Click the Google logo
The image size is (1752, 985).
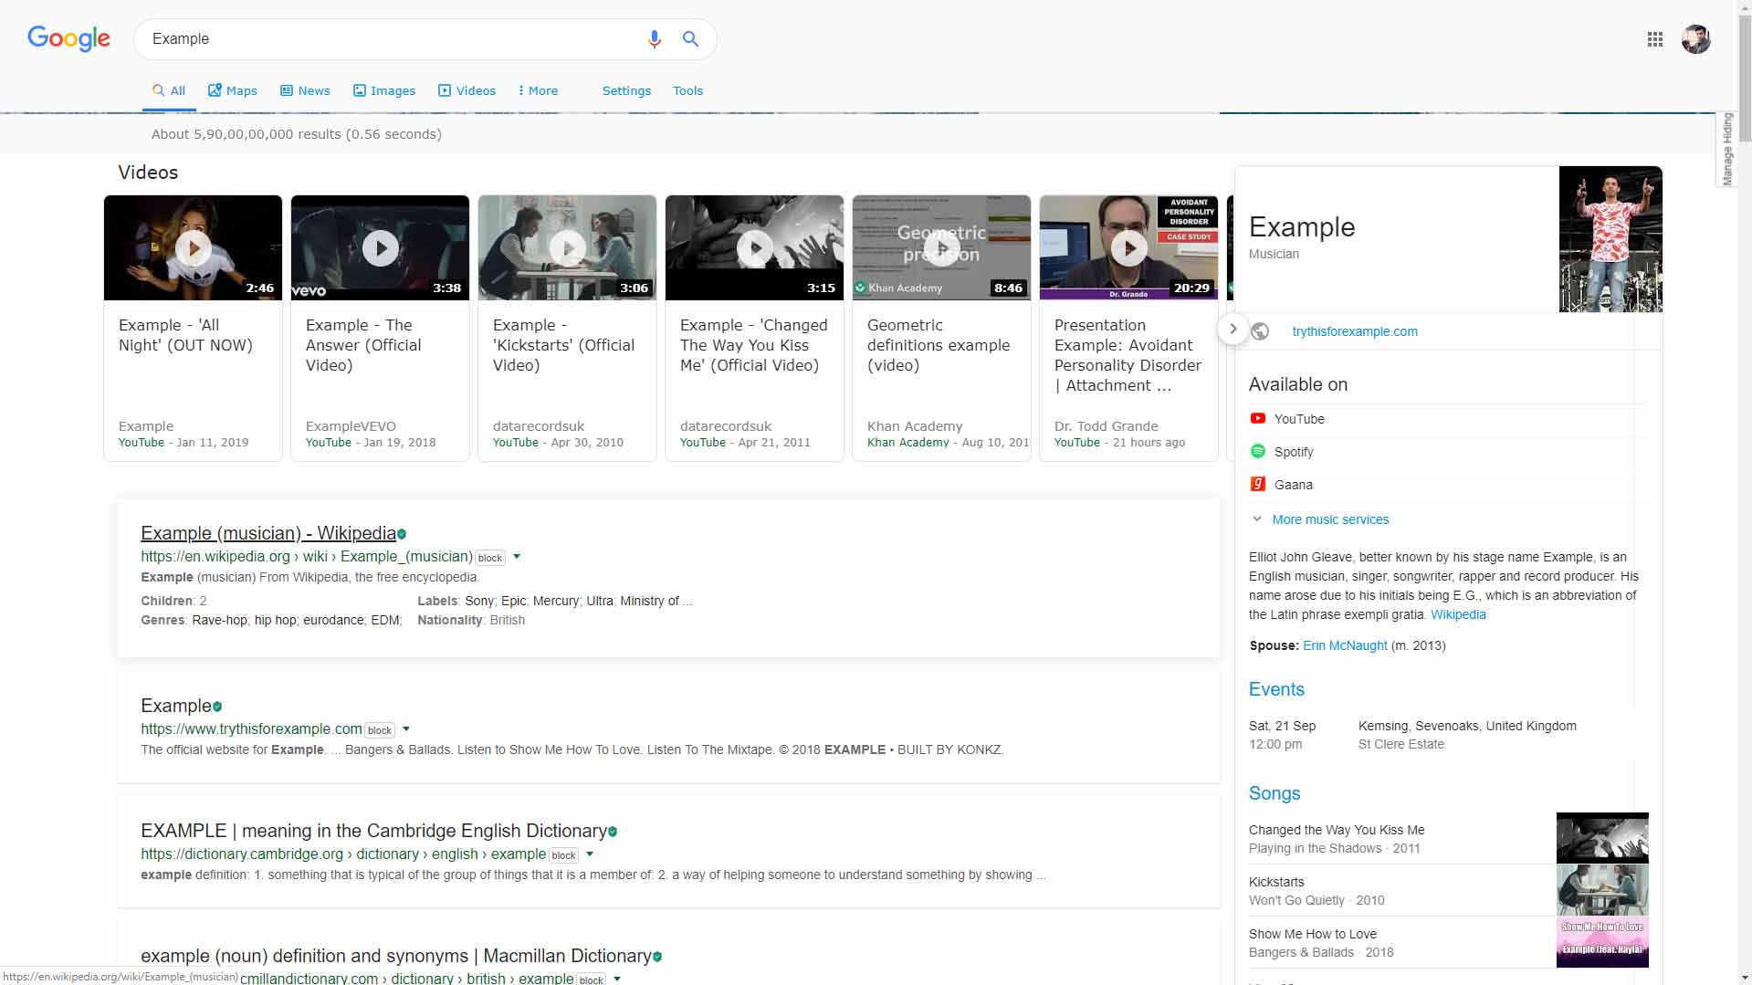tap(68, 38)
